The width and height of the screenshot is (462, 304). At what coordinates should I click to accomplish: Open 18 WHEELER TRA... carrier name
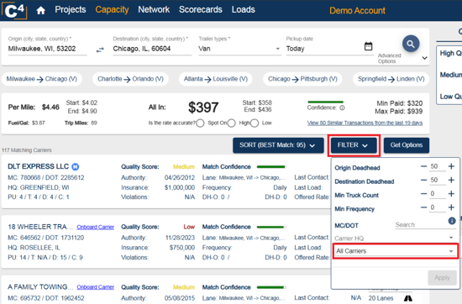(40, 227)
